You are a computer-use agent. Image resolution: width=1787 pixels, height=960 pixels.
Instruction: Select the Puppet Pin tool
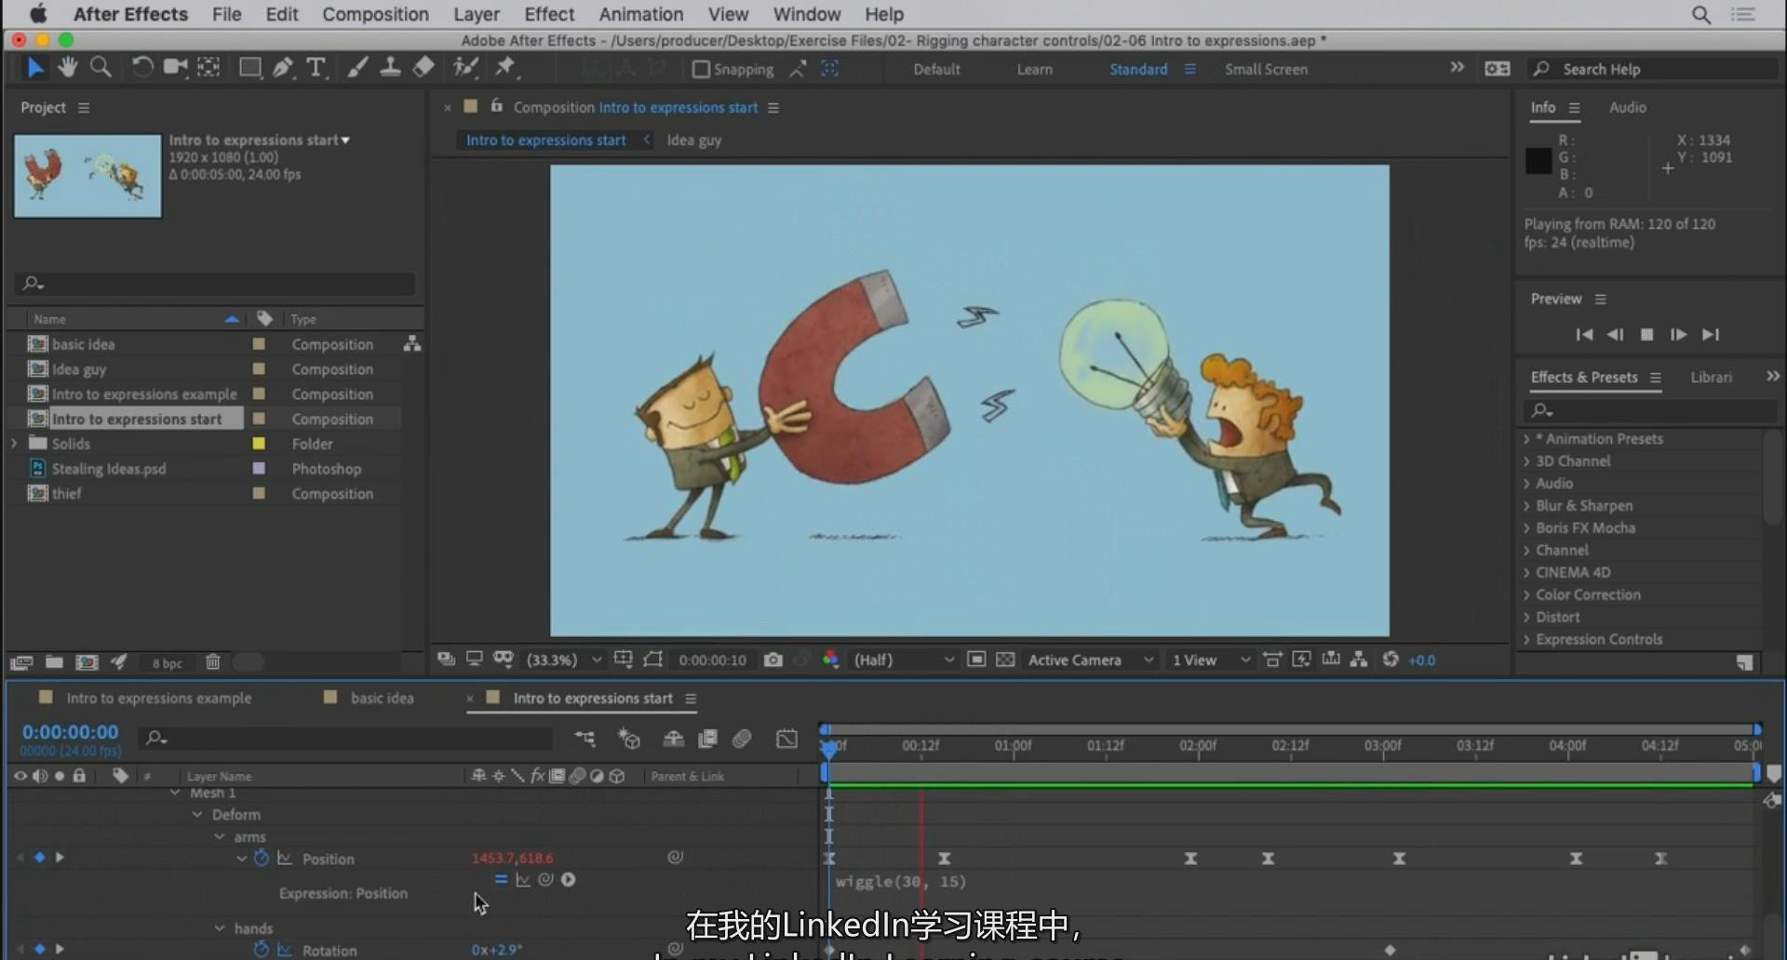click(x=504, y=67)
